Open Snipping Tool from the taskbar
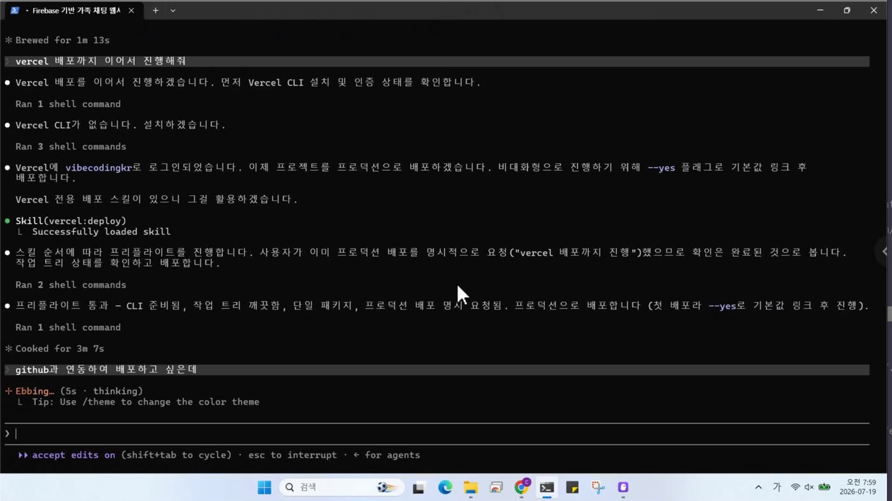This screenshot has height=501, width=892. tap(598, 488)
